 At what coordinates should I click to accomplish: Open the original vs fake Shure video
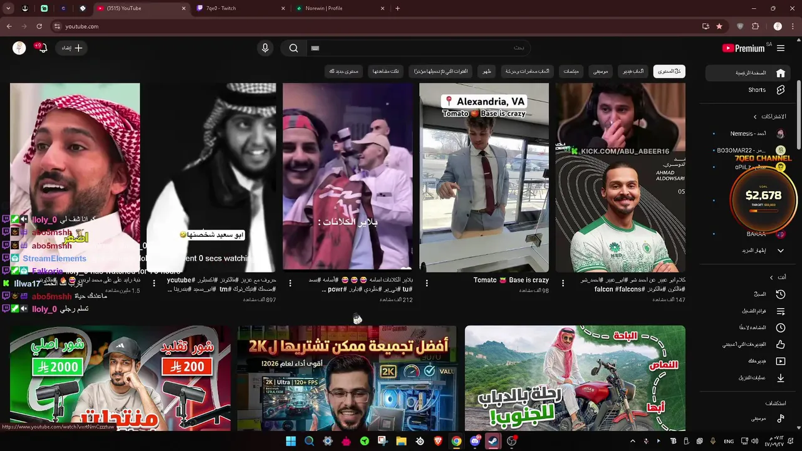point(120,378)
